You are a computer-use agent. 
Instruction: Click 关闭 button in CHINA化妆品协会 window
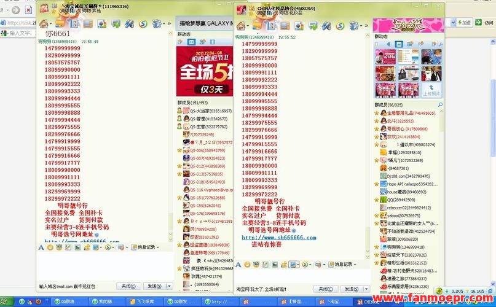326,289
